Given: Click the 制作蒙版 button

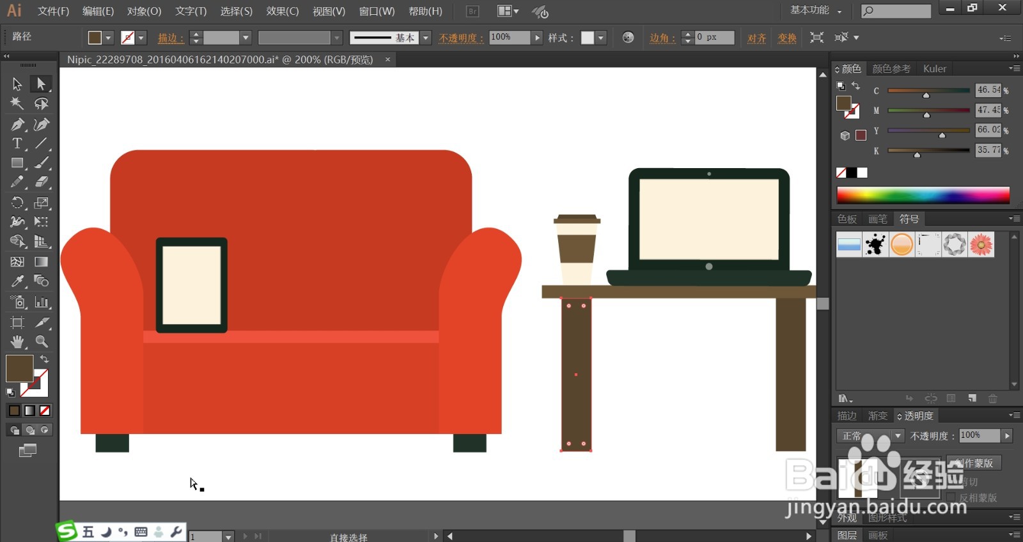Looking at the screenshot, I should (974, 463).
